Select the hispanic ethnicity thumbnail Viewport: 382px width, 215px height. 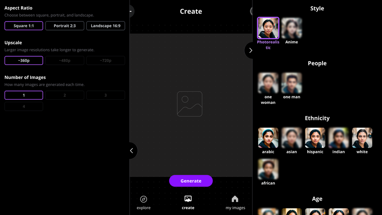pyautogui.click(x=315, y=138)
